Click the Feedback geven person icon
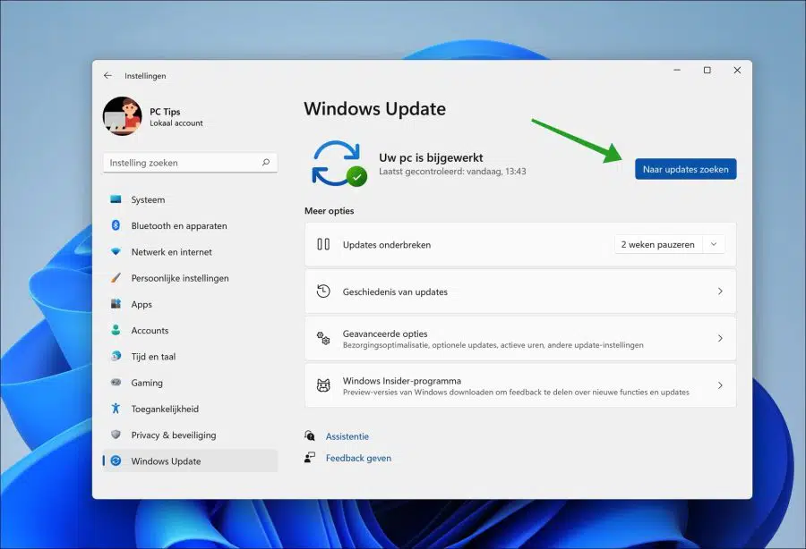The width and height of the screenshot is (806, 549). pos(310,457)
